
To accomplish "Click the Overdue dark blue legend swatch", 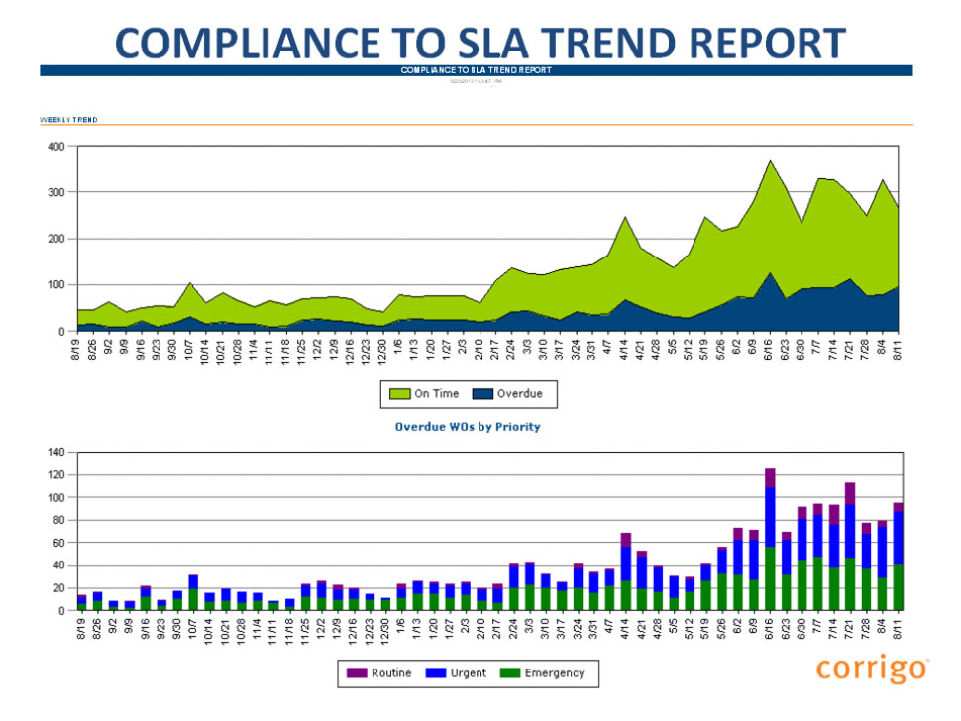I will click(x=482, y=394).
